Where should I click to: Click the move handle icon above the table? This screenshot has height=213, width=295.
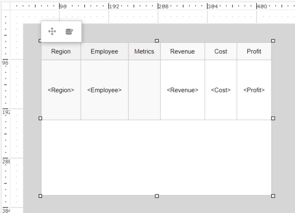tap(52, 32)
